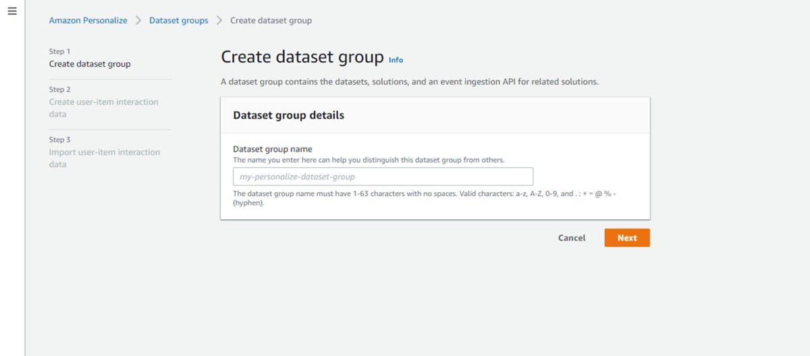The height and width of the screenshot is (356, 810).
Task: Click description about dataset group contents
Action: (x=410, y=82)
